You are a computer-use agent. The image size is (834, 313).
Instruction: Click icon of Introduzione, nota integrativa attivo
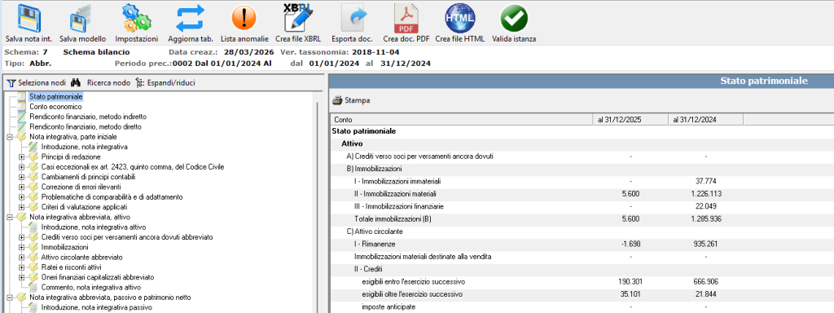point(33,227)
